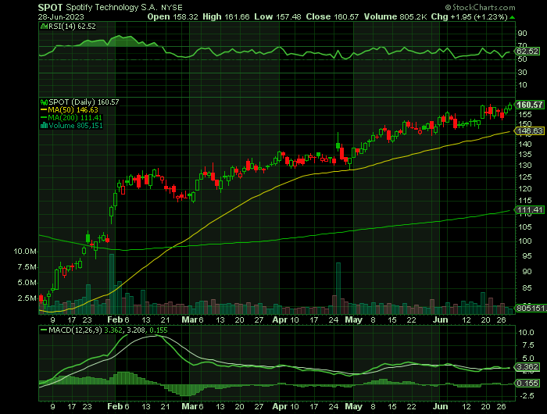Click the 90 level on the RSI axis
The image size is (547, 414).
pyautogui.click(x=523, y=34)
